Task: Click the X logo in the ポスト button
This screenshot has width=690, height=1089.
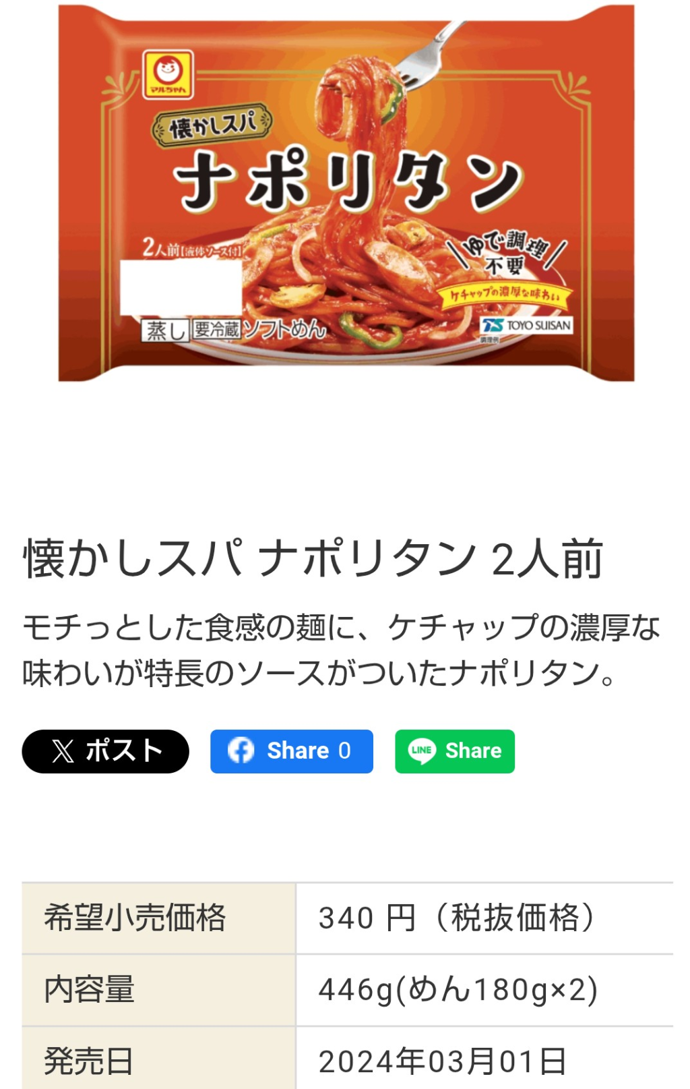Action: [63, 751]
